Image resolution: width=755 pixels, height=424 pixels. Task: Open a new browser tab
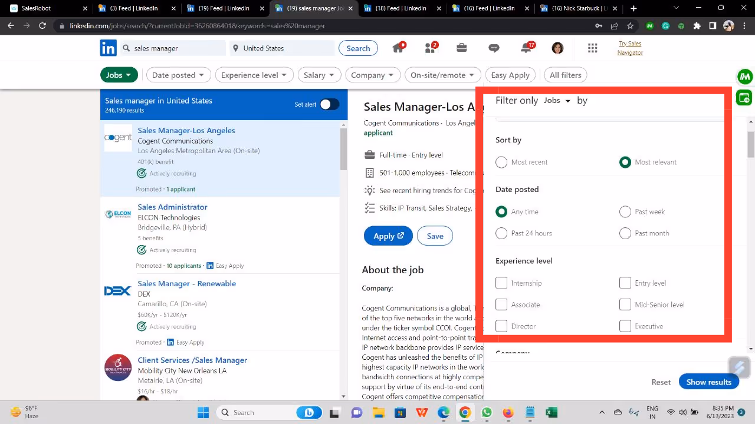(x=633, y=8)
